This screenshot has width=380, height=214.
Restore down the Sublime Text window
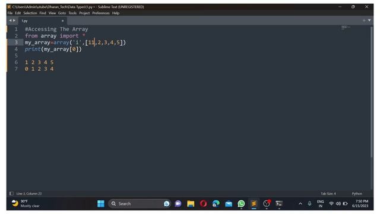(353, 7)
